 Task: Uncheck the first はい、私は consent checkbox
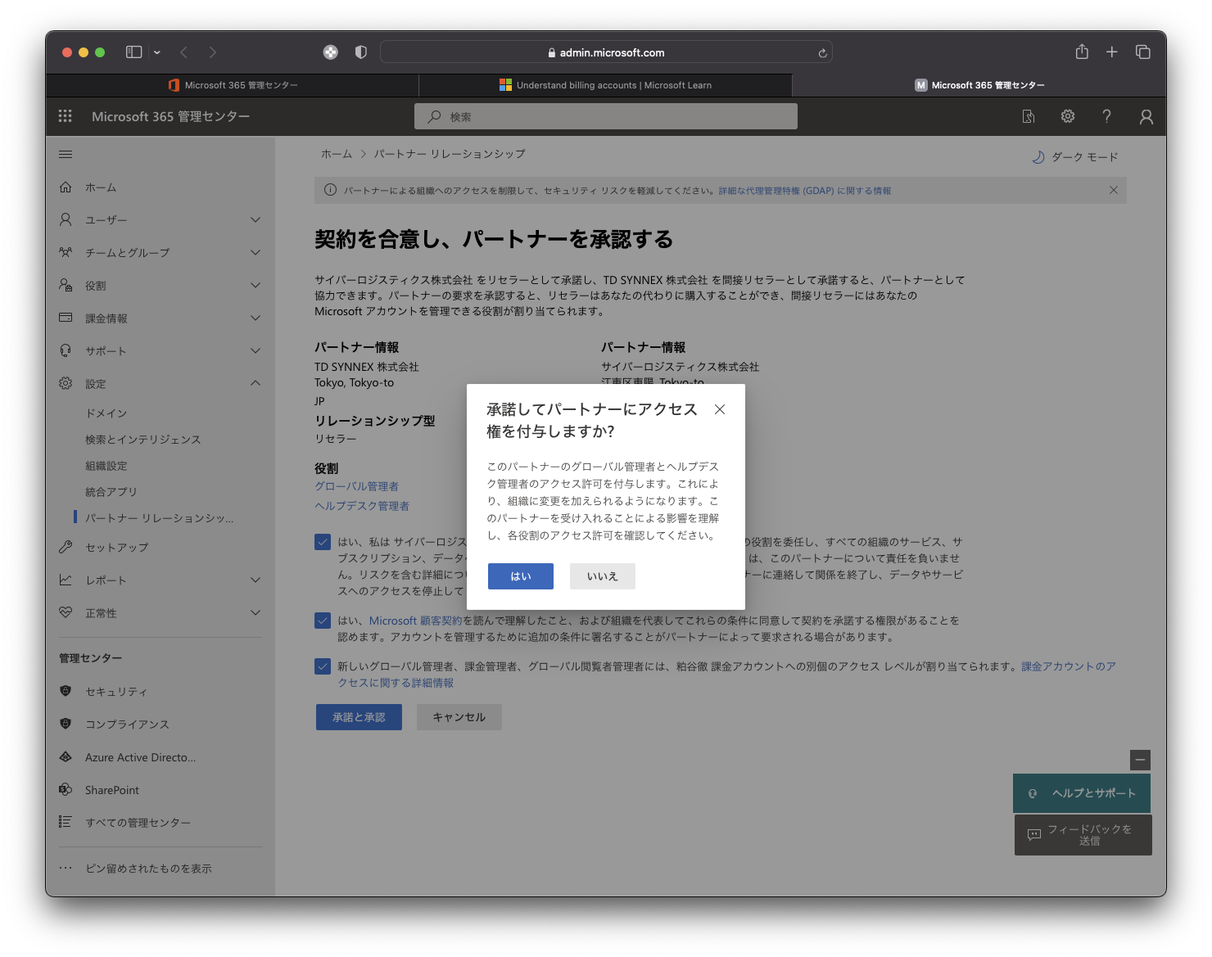pyautogui.click(x=323, y=542)
